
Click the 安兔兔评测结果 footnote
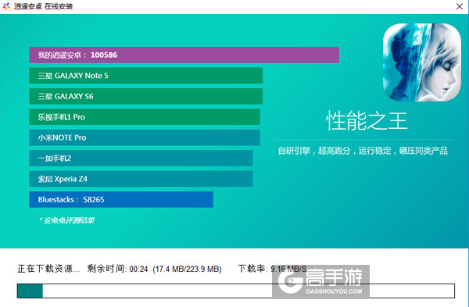(x=66, y=220)
